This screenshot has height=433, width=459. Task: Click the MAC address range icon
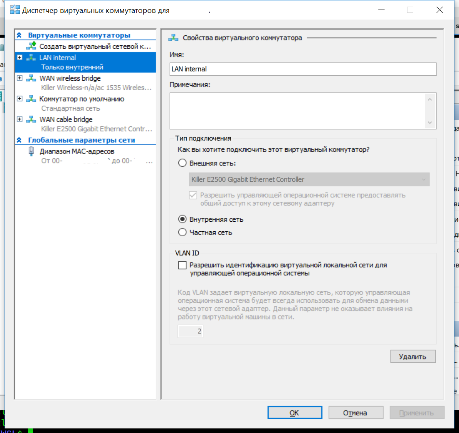coord(31,151)
